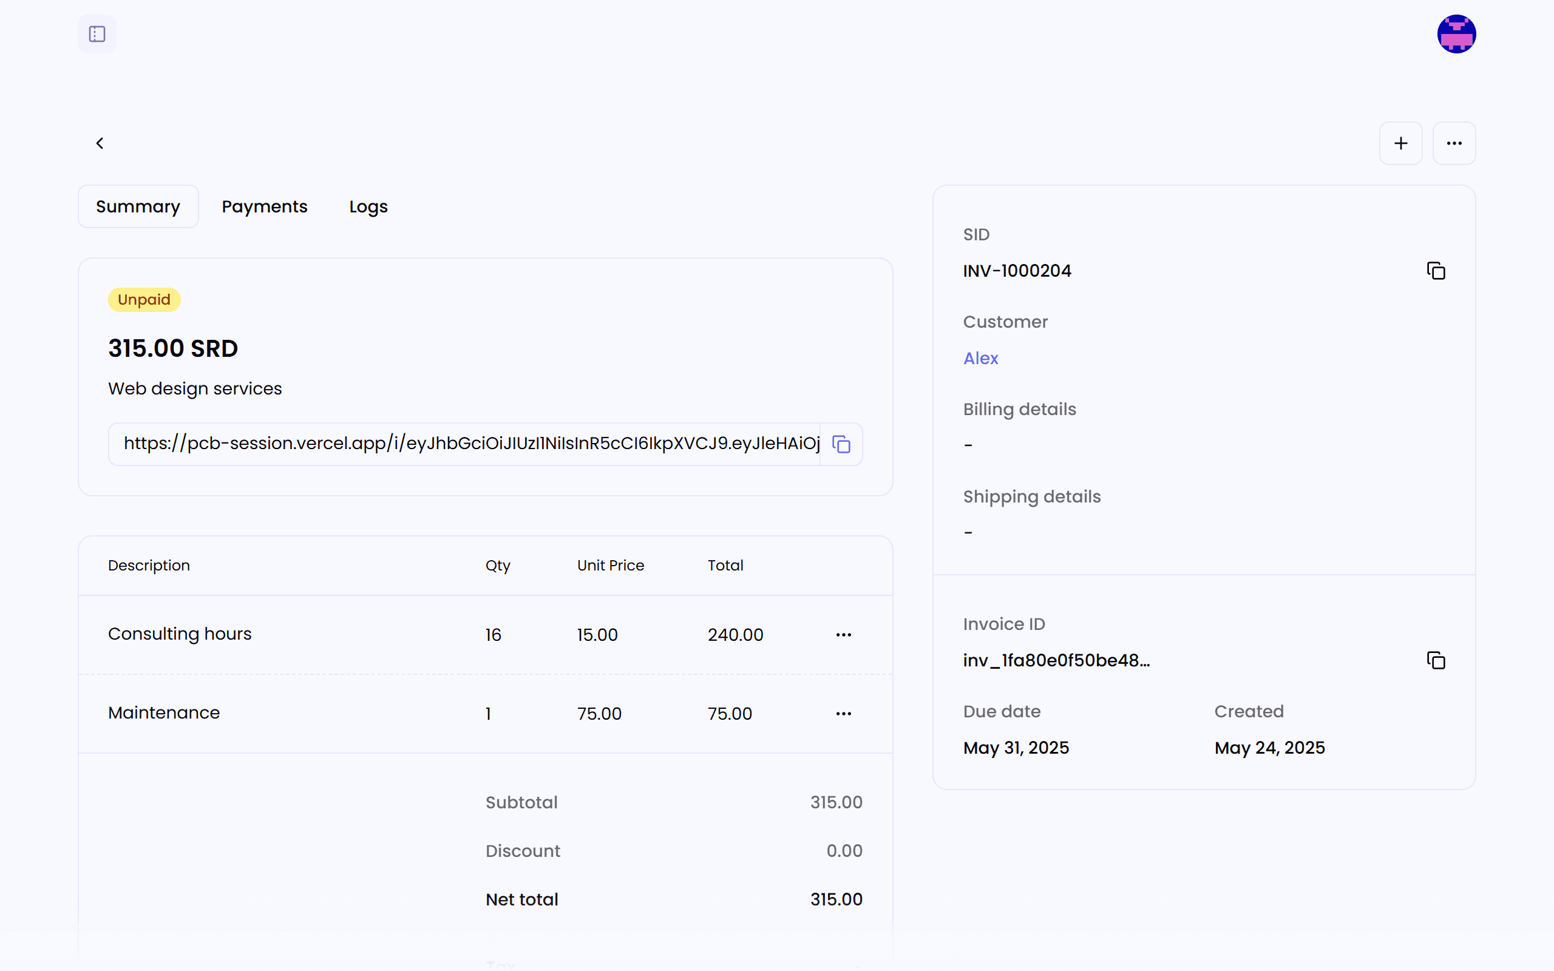Switch to the Payments tab
This screenshot has height=971, width=1554.
(265, 206)
